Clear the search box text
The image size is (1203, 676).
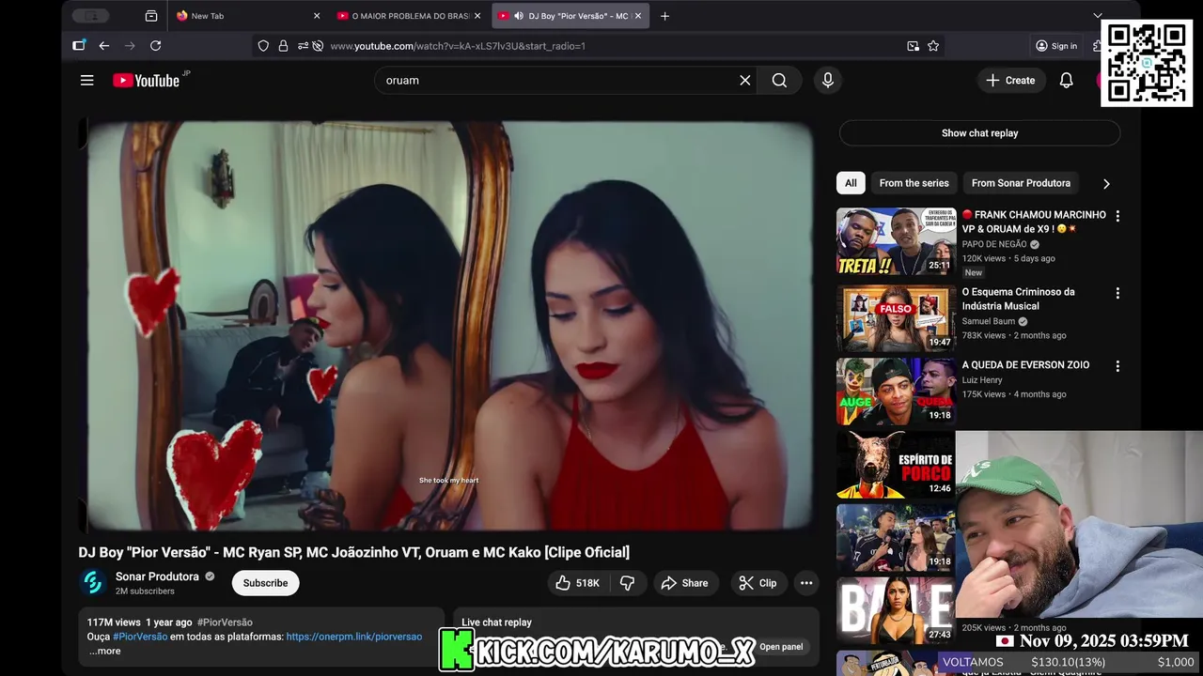point(745,81)
